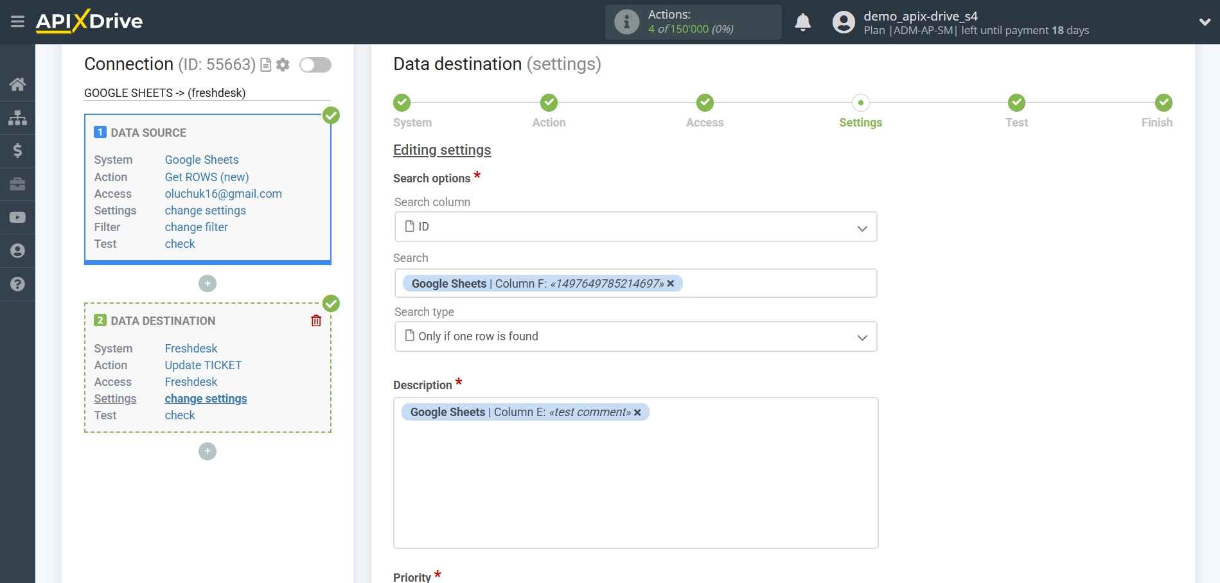Click check in Data Source
This screenshot has height=583, width=1220.
click(x=180, y=244)
